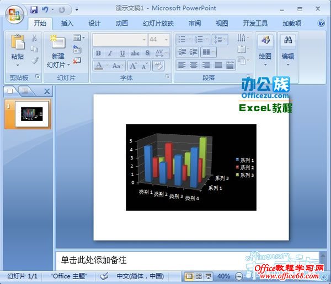331x284 pixels.
Task: Toggle Bold formatting button
Action: (x=98, y=53)
